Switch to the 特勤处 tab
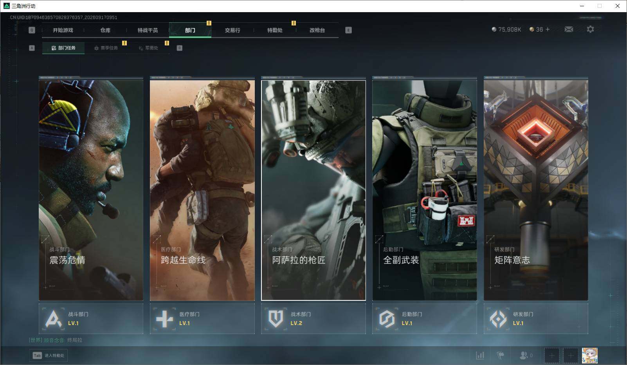Screen dimensions: 627x365 point(275,30)
